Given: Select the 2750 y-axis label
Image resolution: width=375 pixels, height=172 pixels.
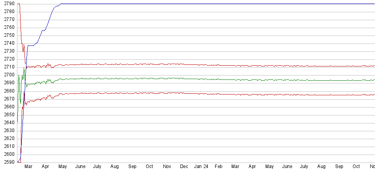Looking at the screenshot, I should 8,35.
